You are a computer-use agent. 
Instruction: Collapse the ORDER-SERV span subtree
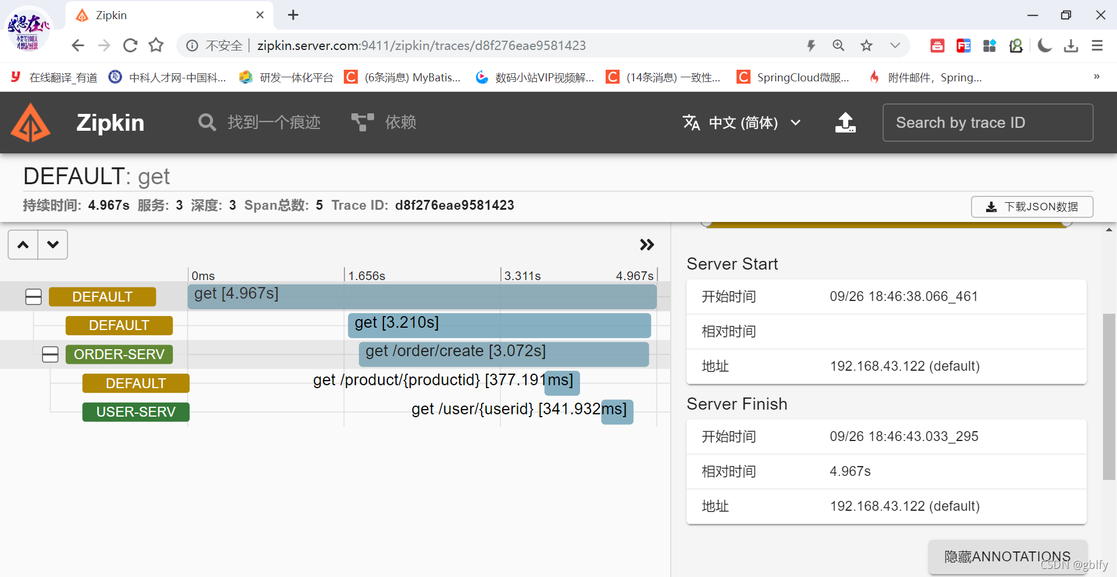pyautogui.click(x=51, y=354)
